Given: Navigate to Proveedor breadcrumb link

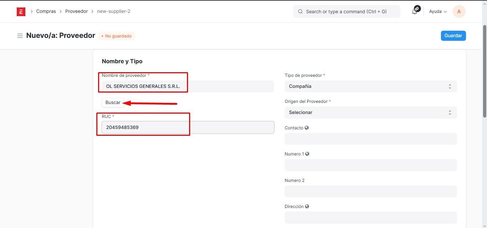Looking at the screenshot, I should tap(76, 11).
